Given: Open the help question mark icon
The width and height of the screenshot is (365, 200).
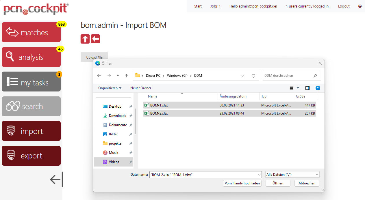Looking at the screenshot, I should click(x=360, y=6).
